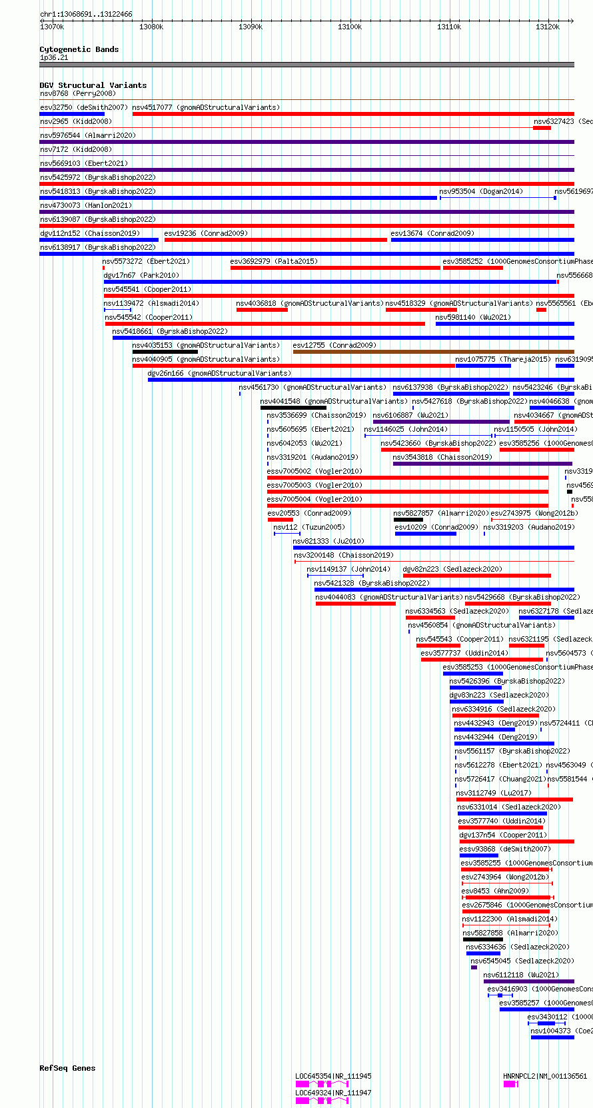
Task: Open variant nsv8768 (Perry2008)
Action: [x=77, y=93]
